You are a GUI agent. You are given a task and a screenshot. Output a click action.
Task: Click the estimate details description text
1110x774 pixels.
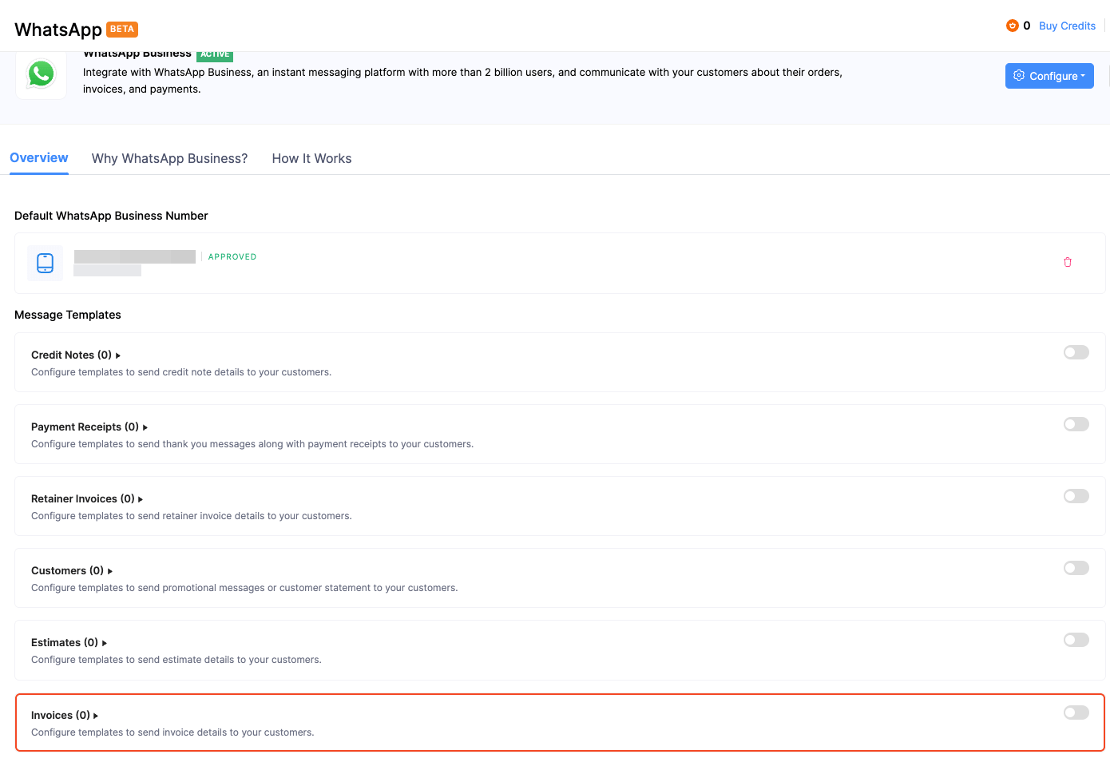pos(176,660)
